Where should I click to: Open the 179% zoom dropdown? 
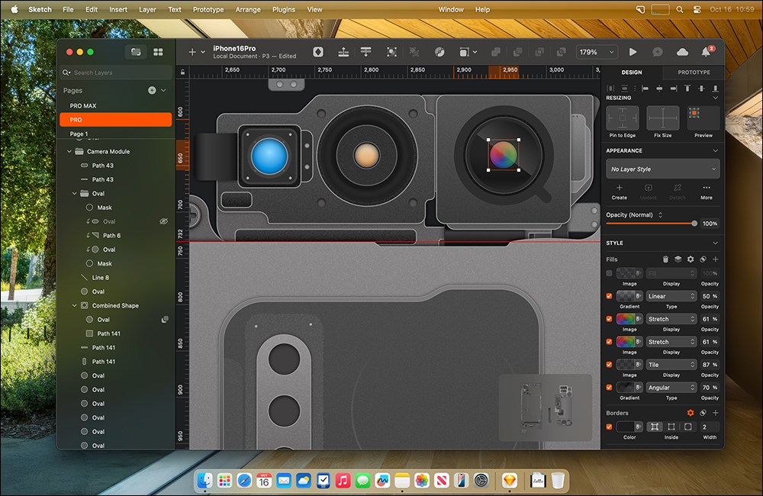(x=597, y=52)
